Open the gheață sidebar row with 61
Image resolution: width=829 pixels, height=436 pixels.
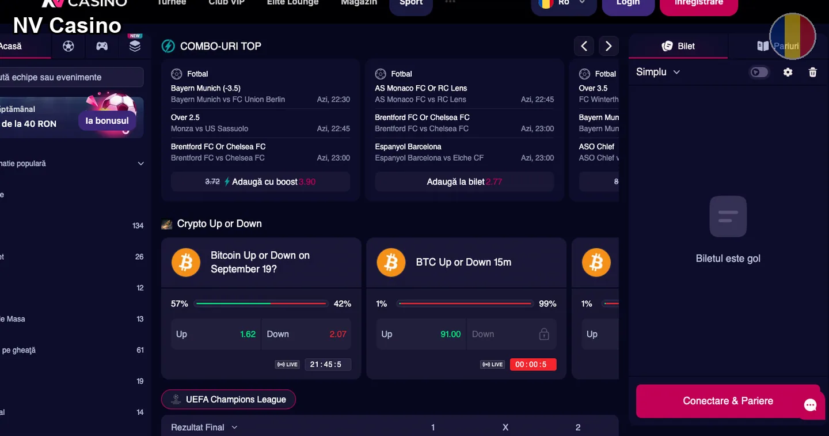[x=72, y=350]
